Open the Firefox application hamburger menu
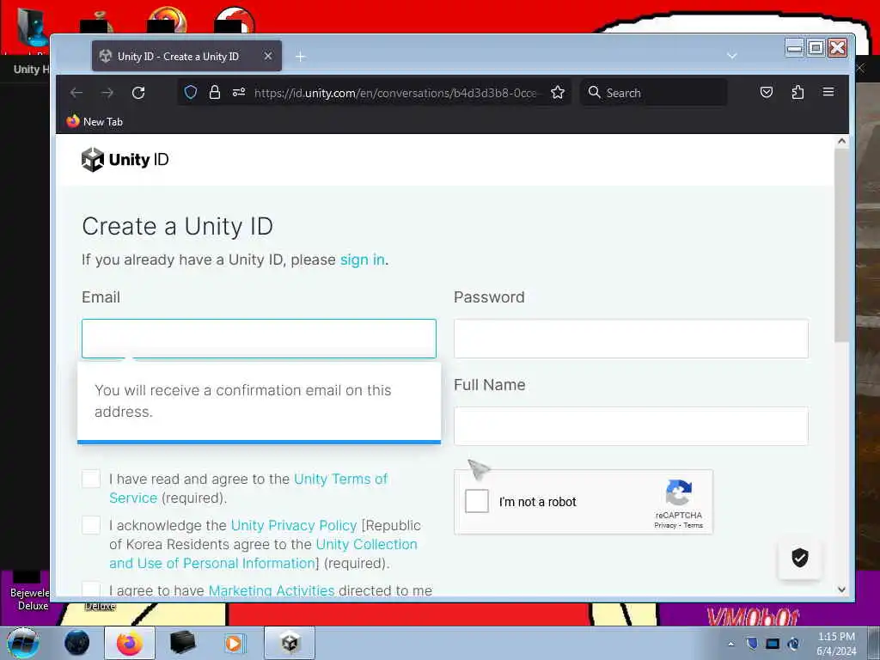 828,92
